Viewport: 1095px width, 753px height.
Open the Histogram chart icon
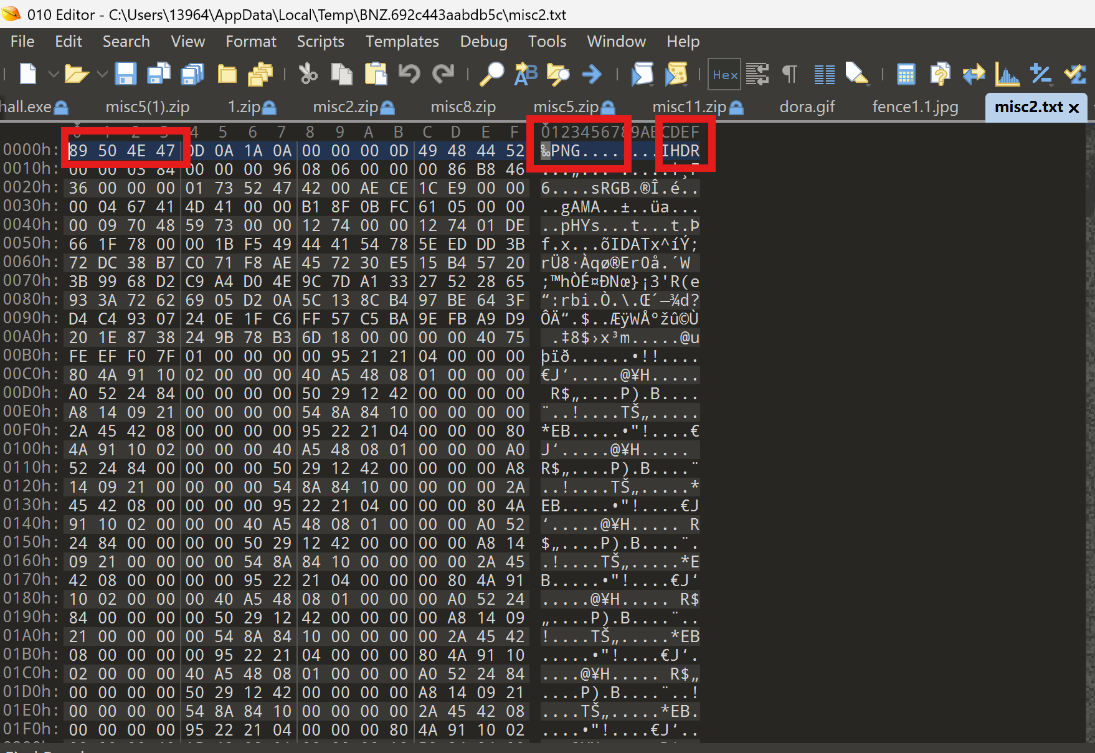coord(1007,74)
